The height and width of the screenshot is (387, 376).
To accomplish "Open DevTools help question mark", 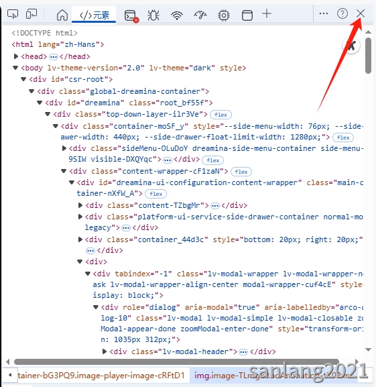I will click(342, 13).
